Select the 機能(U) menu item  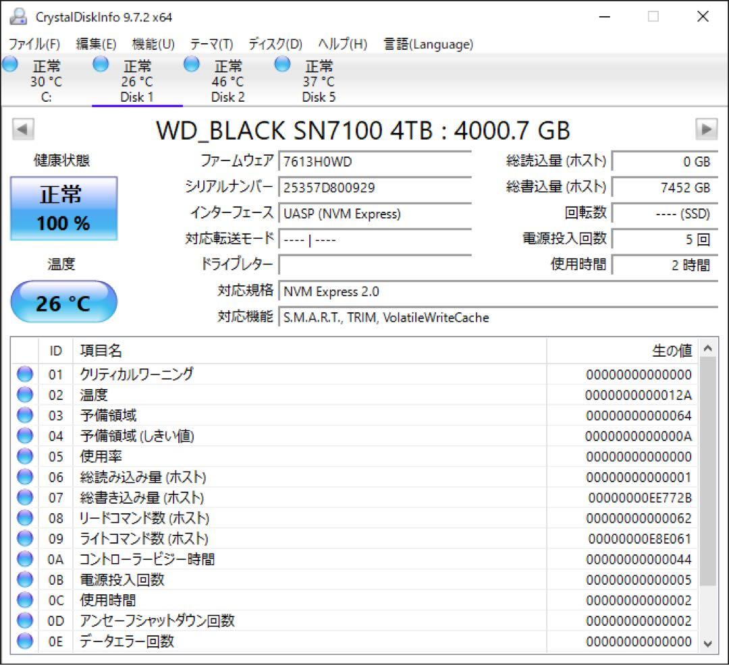point(153,44)
